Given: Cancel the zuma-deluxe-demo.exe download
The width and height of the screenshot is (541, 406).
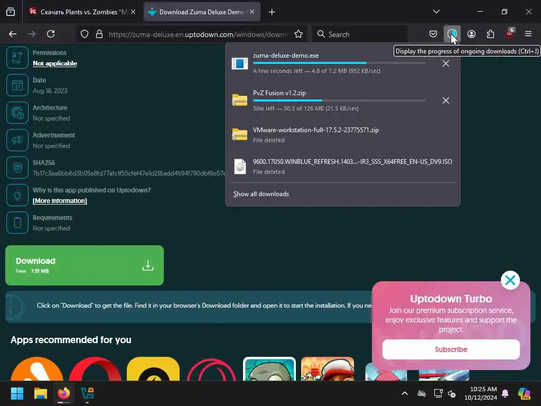Looking at the screenshot, I should tap(446, 63).
